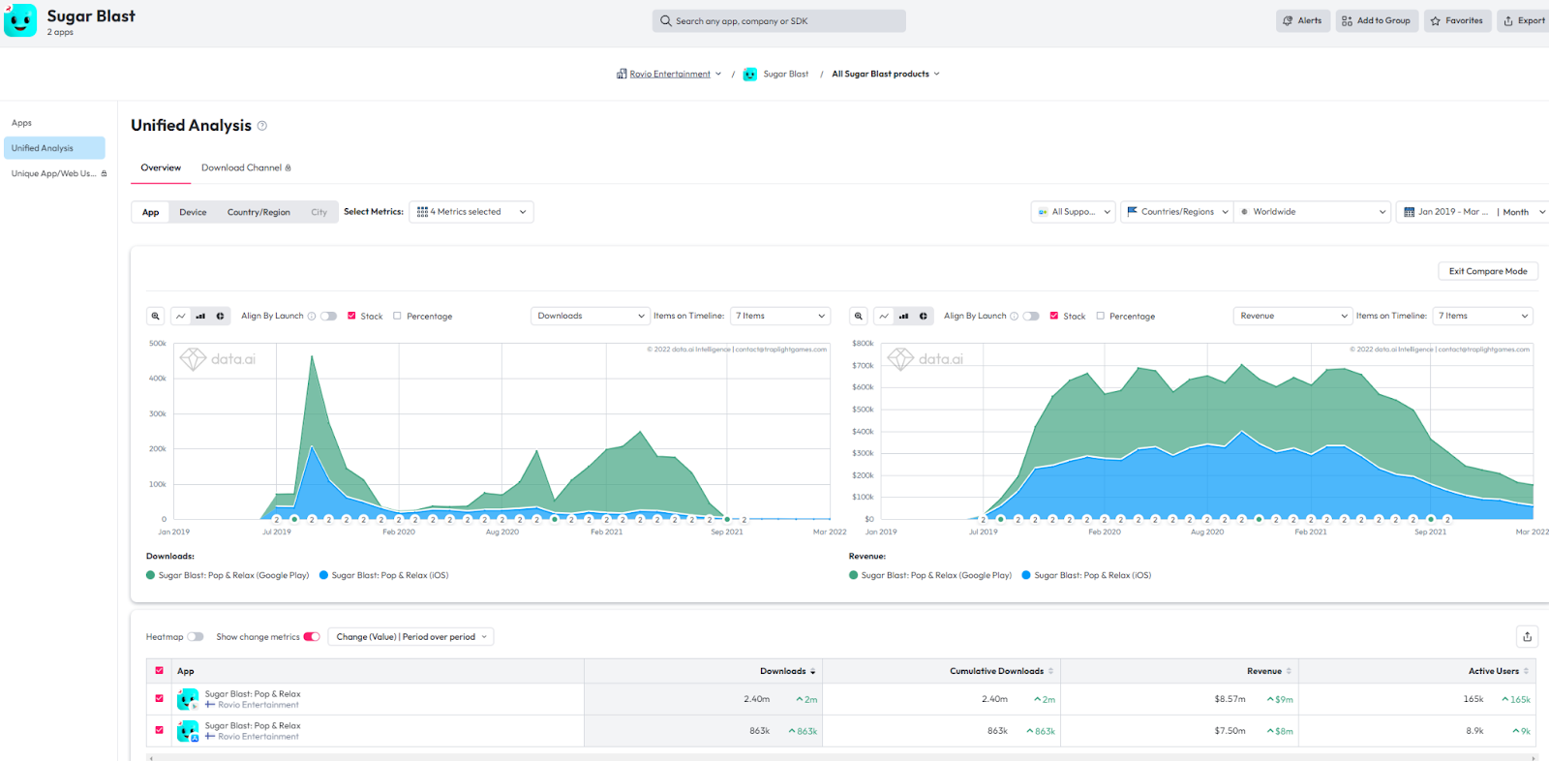Click green Google Play legend dot under Downloads
The width and height of the screenshot is (1549, 761).
(x=151, y=575)
